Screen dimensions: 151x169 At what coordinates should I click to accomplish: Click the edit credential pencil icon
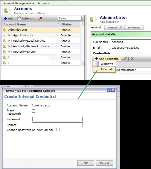click(x=125, y=59)
